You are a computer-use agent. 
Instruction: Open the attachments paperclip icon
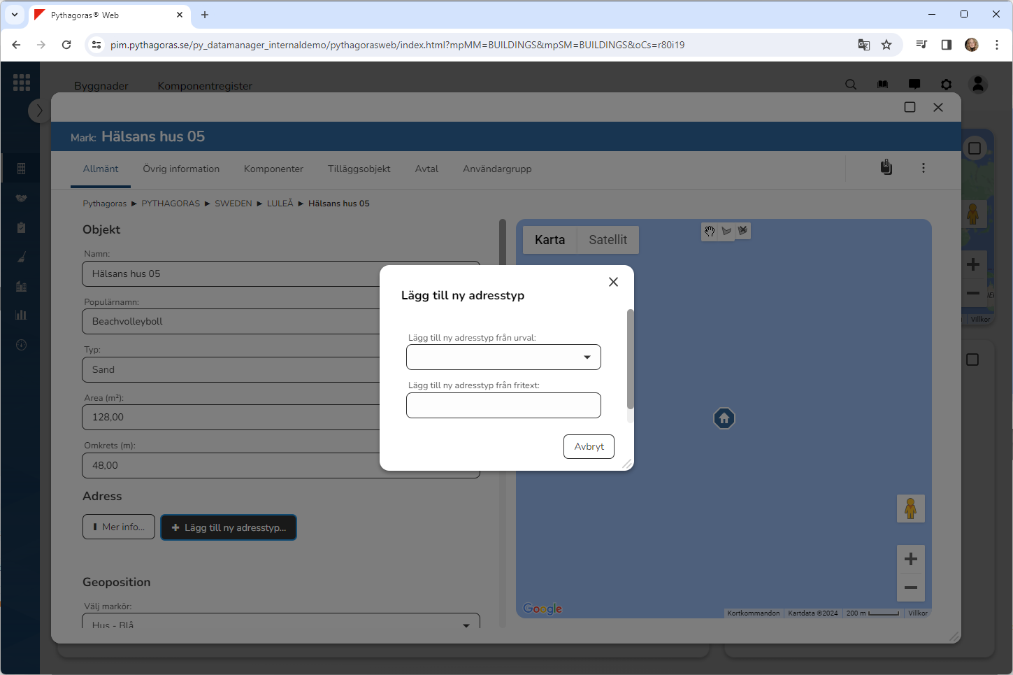(886, 168)
